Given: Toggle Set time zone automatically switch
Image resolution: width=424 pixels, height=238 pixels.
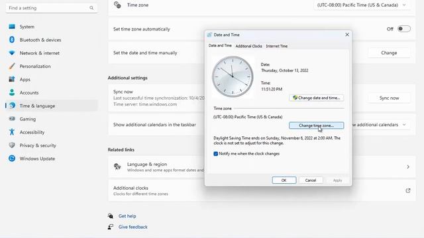Looking at the screenshot, I should [403, 29].
